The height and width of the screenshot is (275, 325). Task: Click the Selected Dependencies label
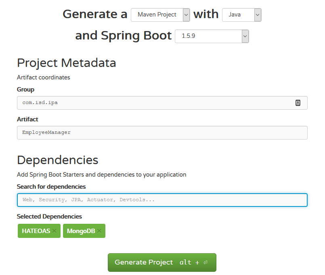[x=49, y=217]
